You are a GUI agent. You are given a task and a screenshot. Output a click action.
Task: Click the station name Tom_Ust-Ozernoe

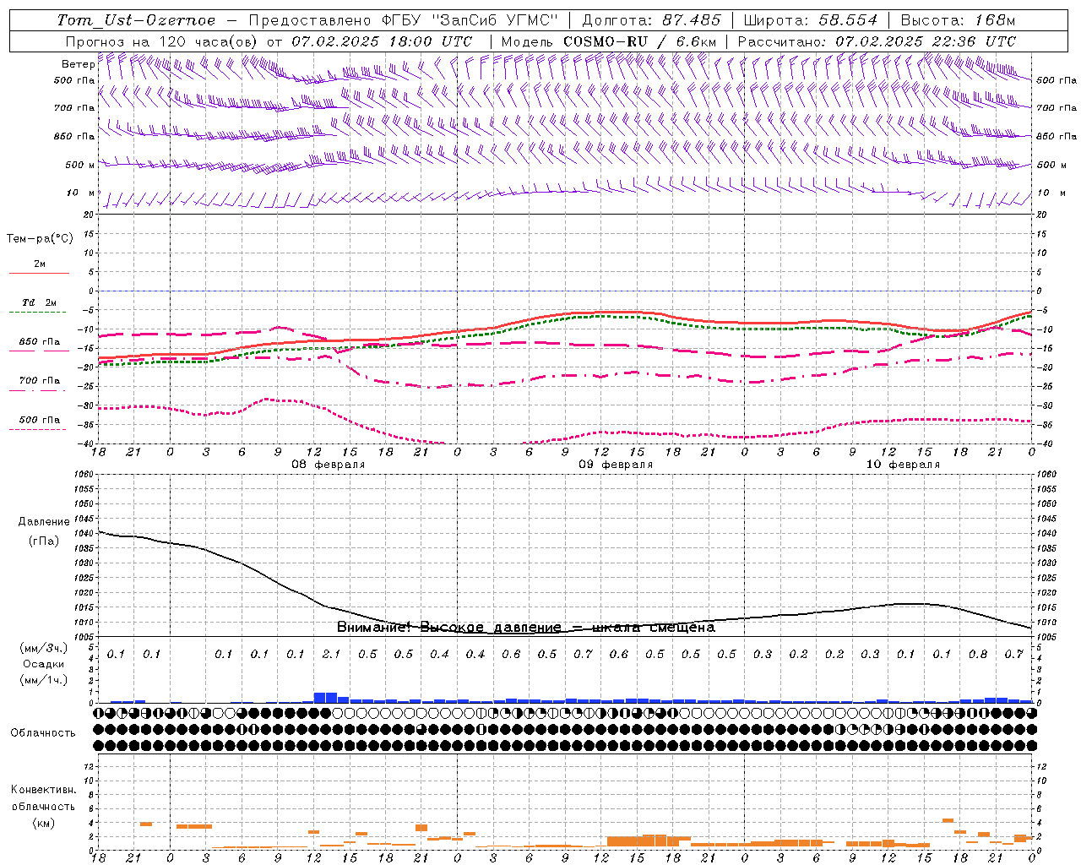click(136, 20)
